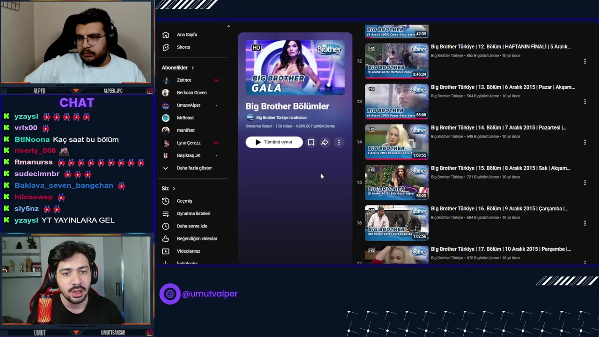The height and width of the screenshot is (337, 599).
Task: Click 12. Bölüm thumbnail with 2:45:34 duration
Action: (397, 61)
